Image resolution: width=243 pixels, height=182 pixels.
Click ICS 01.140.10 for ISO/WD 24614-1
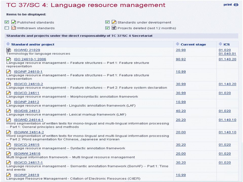[227, 120]
